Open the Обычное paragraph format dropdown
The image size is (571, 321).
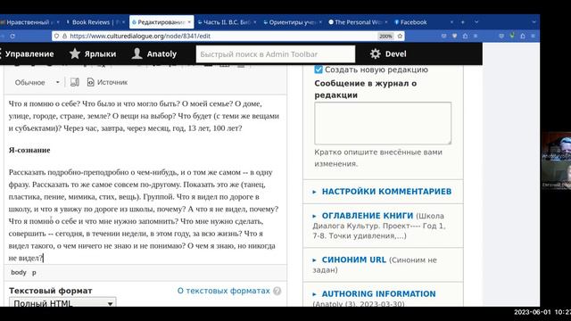pyautogui.click(x=37, y=83)
